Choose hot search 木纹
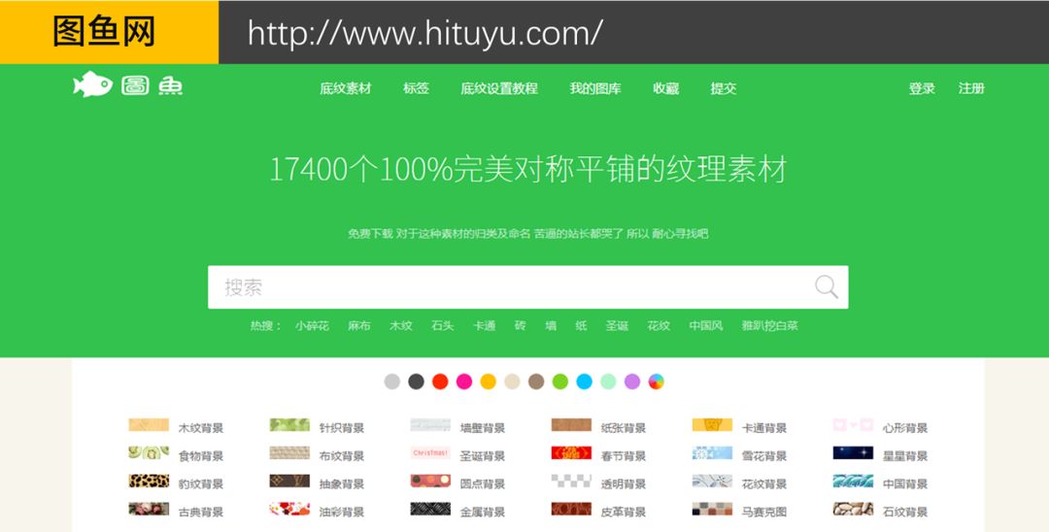The image size is (1049, 532). 401,326
